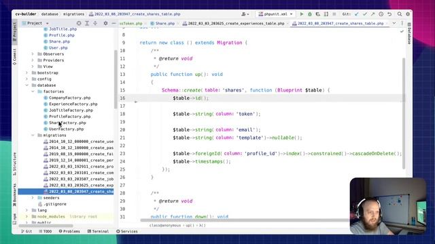Hide the Project tool window
435x244 pixels.
(114, 23)
